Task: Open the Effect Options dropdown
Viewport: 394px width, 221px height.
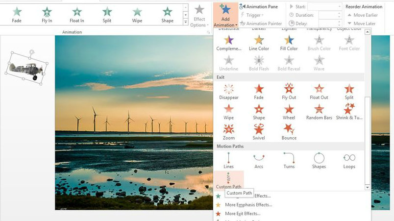Action: tap(199, 16)
